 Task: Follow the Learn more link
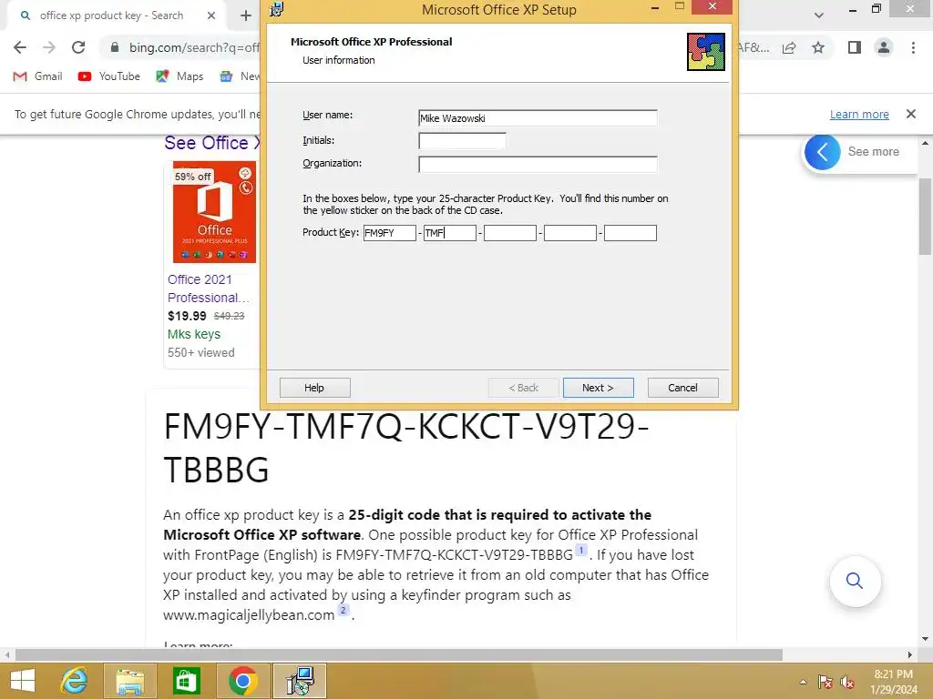click(x=859, y=114)
